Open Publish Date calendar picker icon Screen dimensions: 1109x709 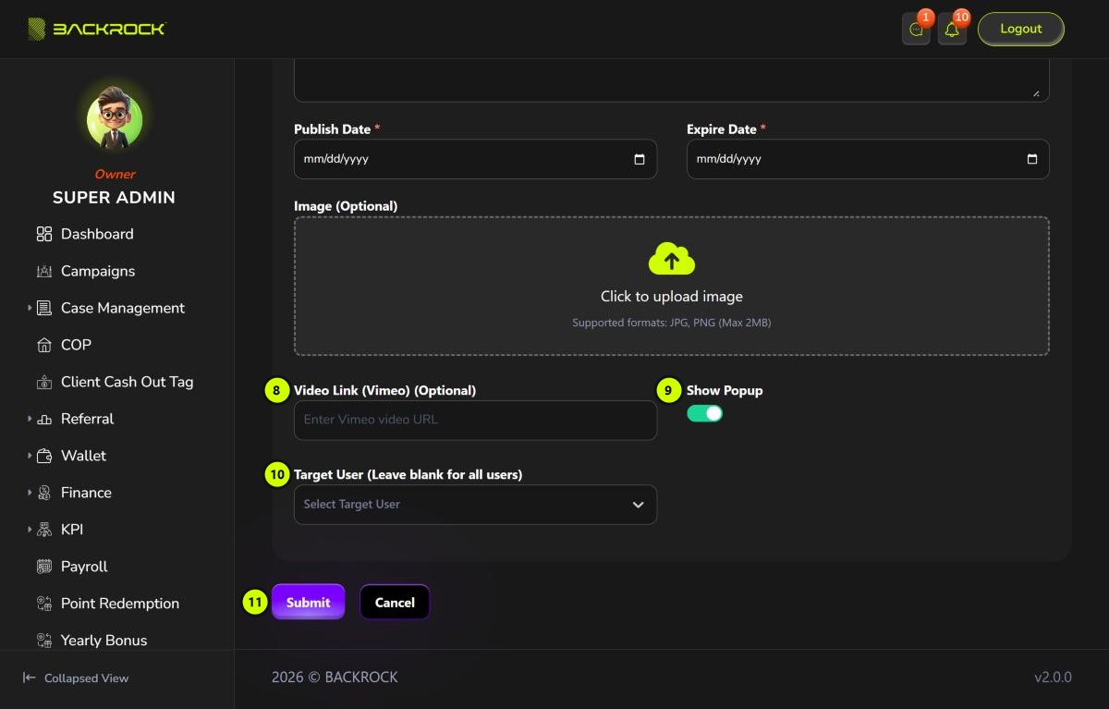[x=640, y=159]
